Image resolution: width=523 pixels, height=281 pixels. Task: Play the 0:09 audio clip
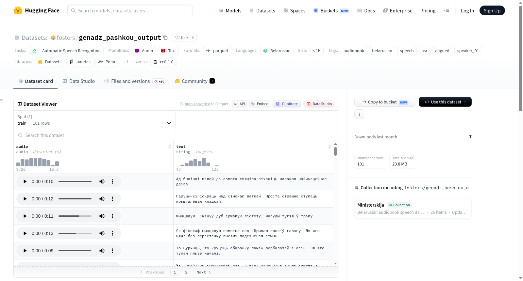[25, 251]
